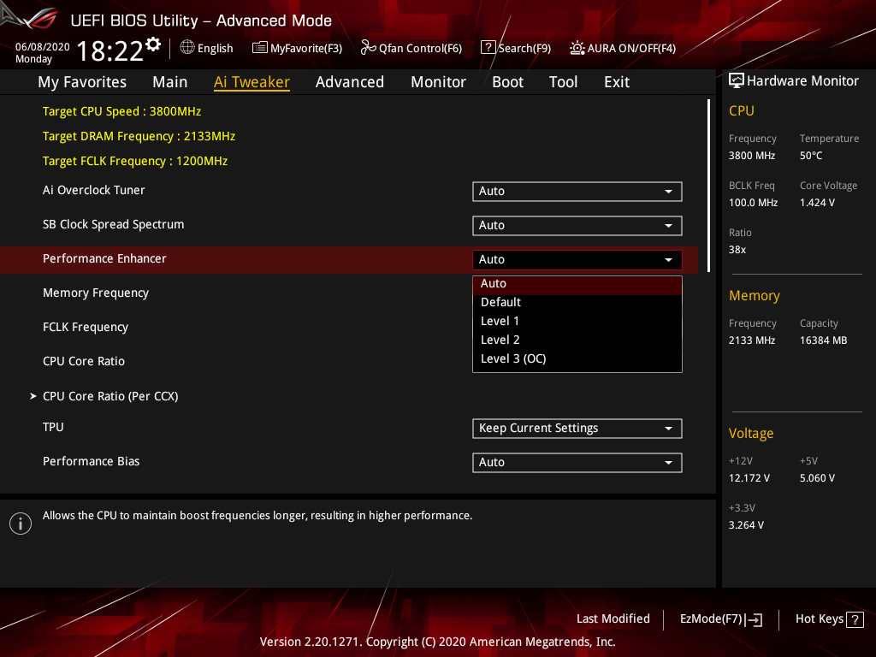The image size is (876, 657).
Task: Click the 06/08/2020 date text
Action: click(43, 47)
